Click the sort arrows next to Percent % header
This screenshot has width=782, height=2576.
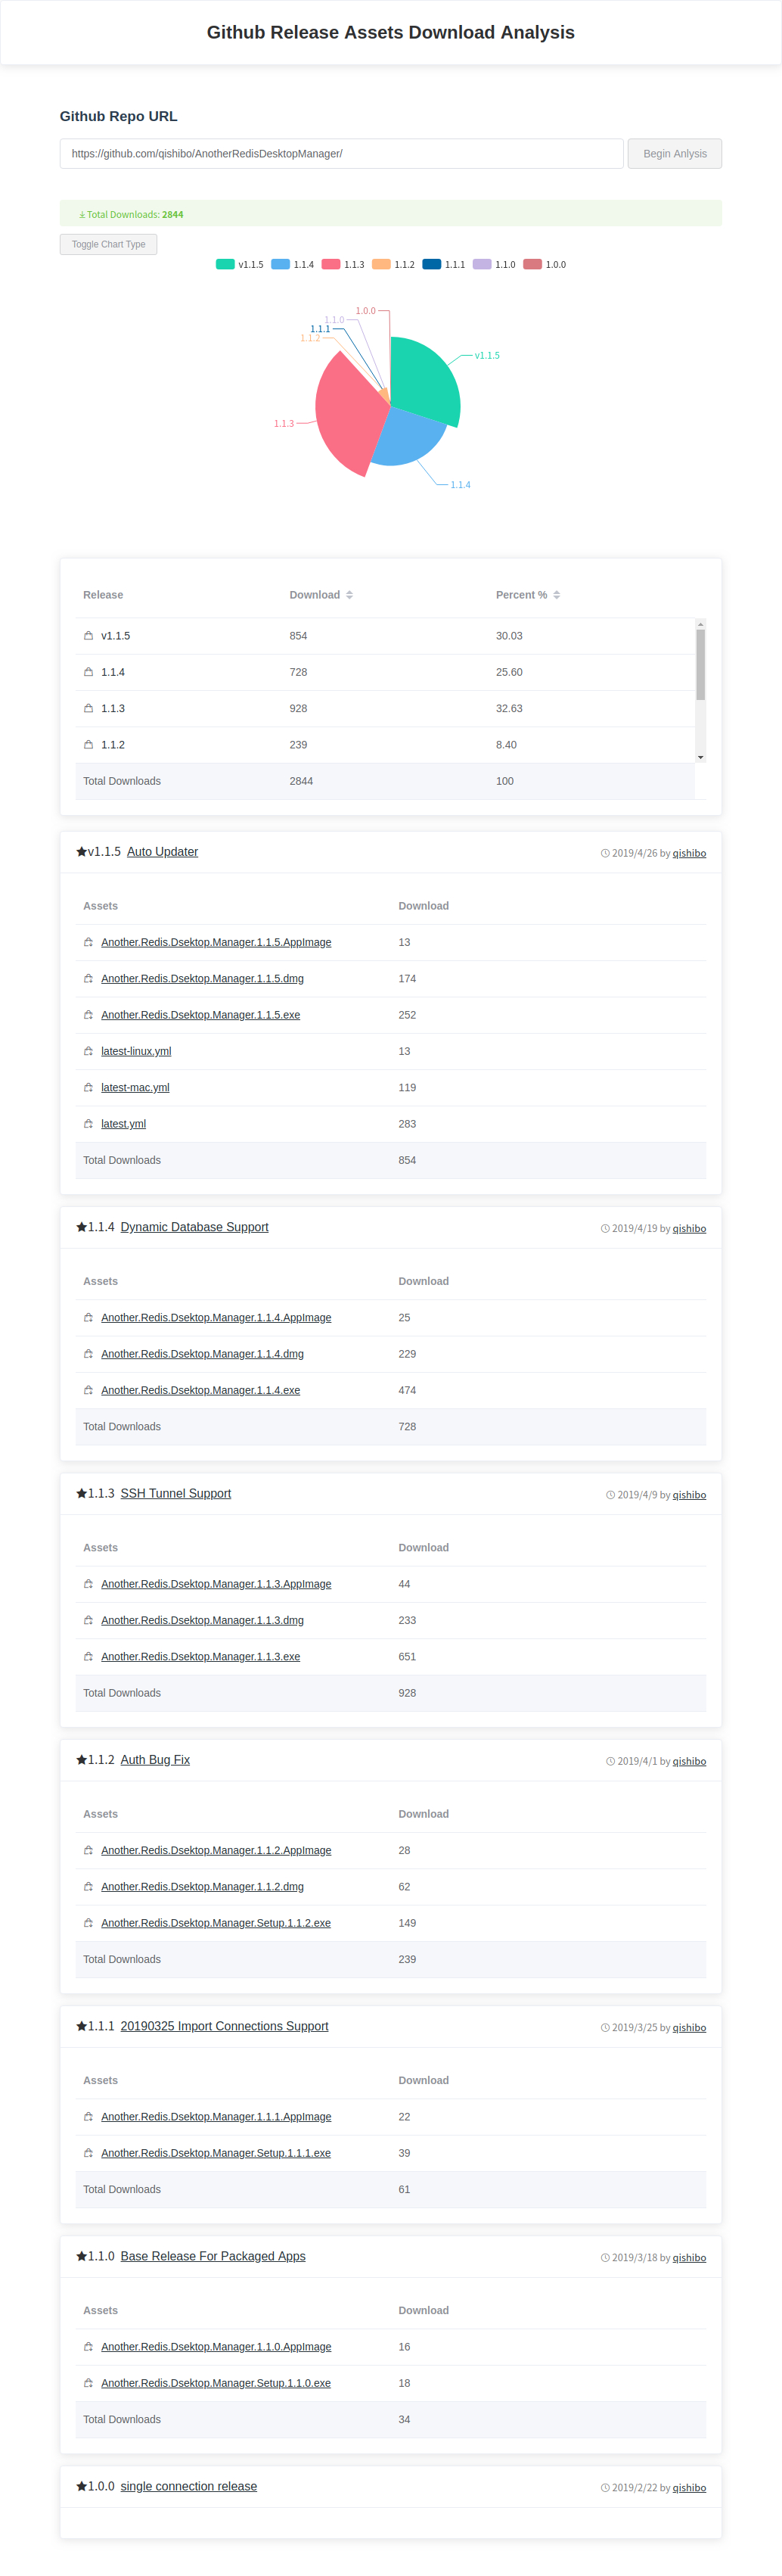pyautogui.click(x=556, y=595)
